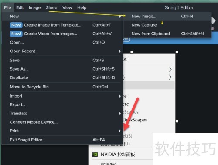This screenshot has width=218, height=165.
Task: Open the Image menu
Action: (34, 7)
